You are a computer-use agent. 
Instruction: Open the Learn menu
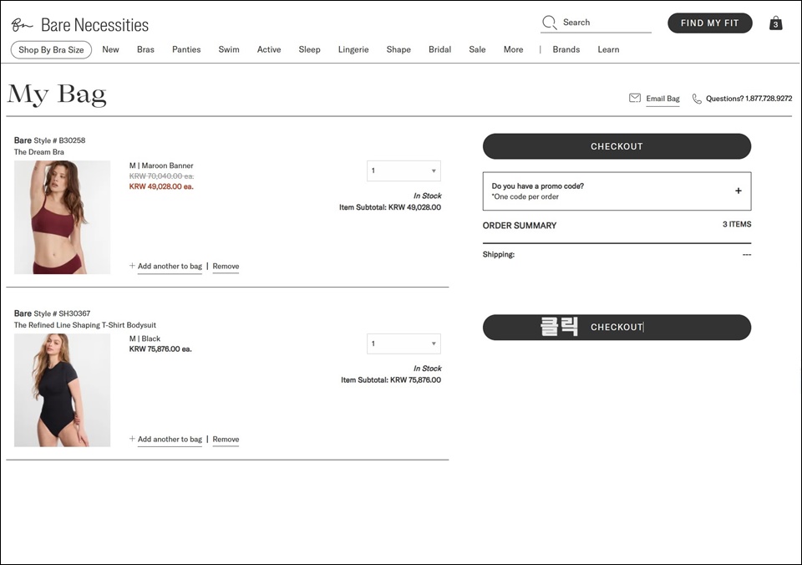[x=609, y=49]
